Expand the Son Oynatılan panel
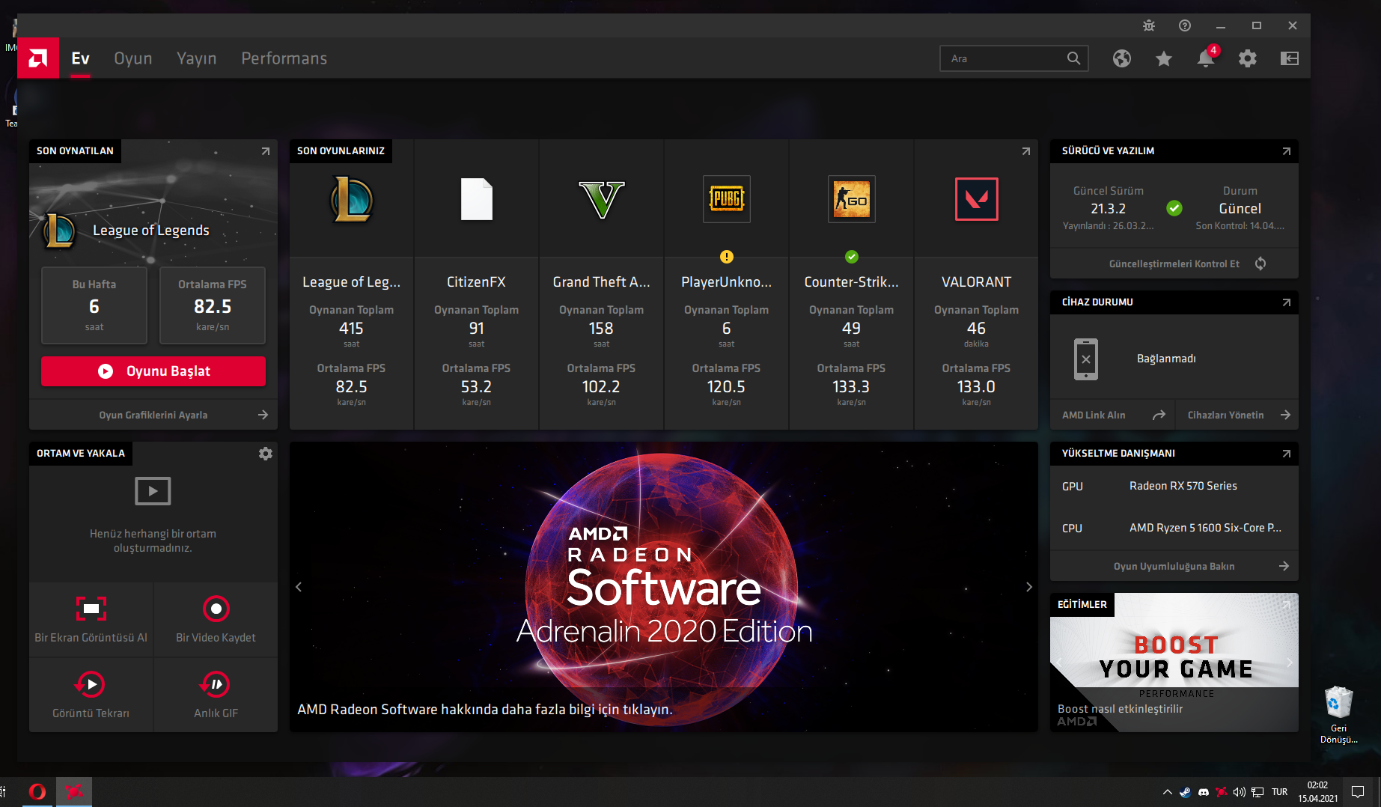Image resolution: width=1381 pixels, height=807 pixels. 266,151
